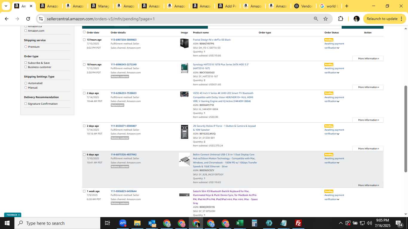Select the order 114-6875326-4037042 checkbox

84,154
